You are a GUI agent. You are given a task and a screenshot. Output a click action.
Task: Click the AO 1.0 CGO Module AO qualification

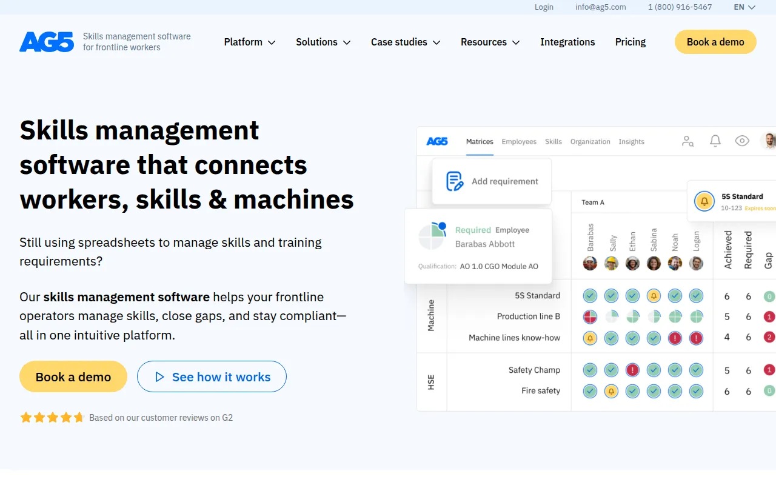tap(499, 266)
